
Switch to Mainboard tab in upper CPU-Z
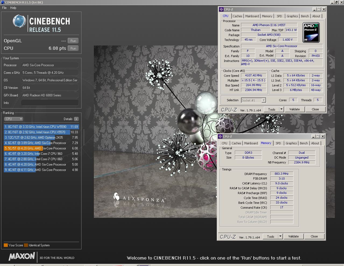click(252, 16)
